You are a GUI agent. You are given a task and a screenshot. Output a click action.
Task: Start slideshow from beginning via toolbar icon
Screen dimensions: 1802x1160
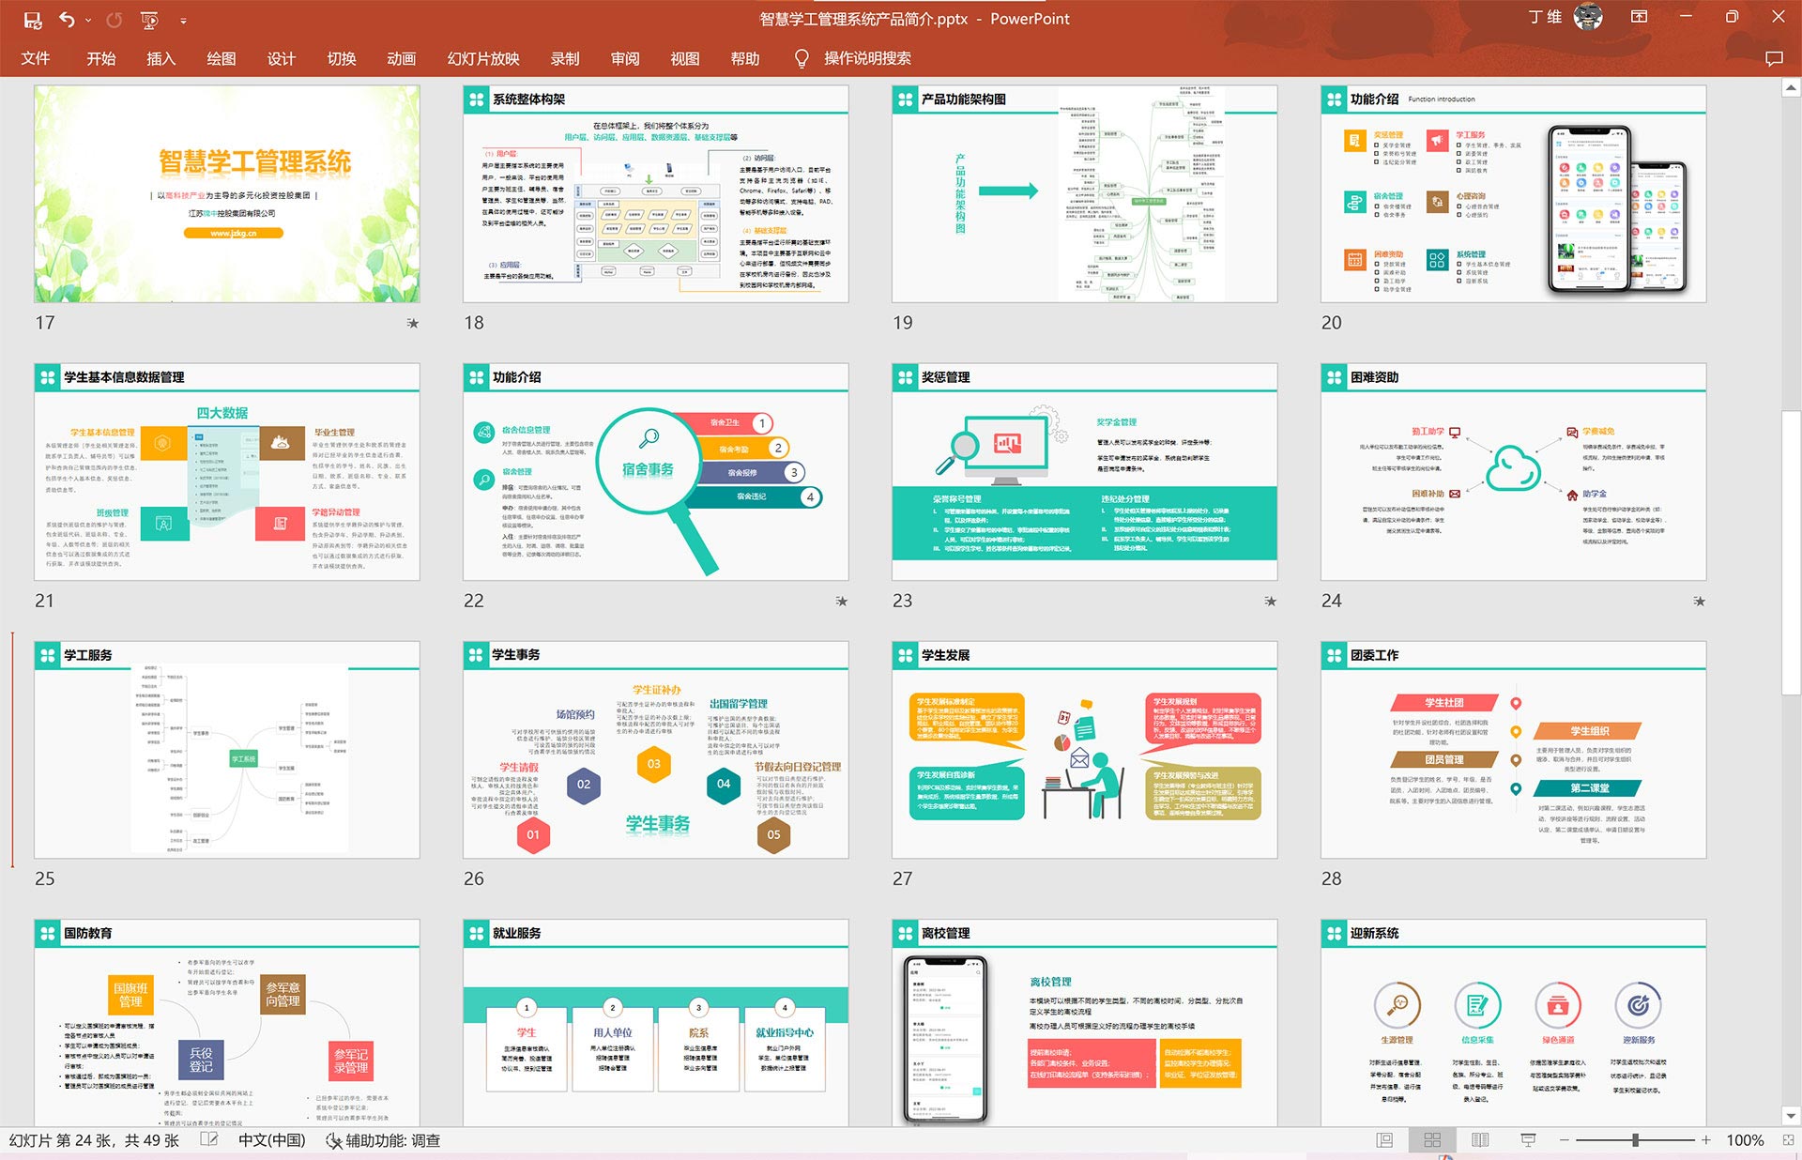tap(149, 19)
